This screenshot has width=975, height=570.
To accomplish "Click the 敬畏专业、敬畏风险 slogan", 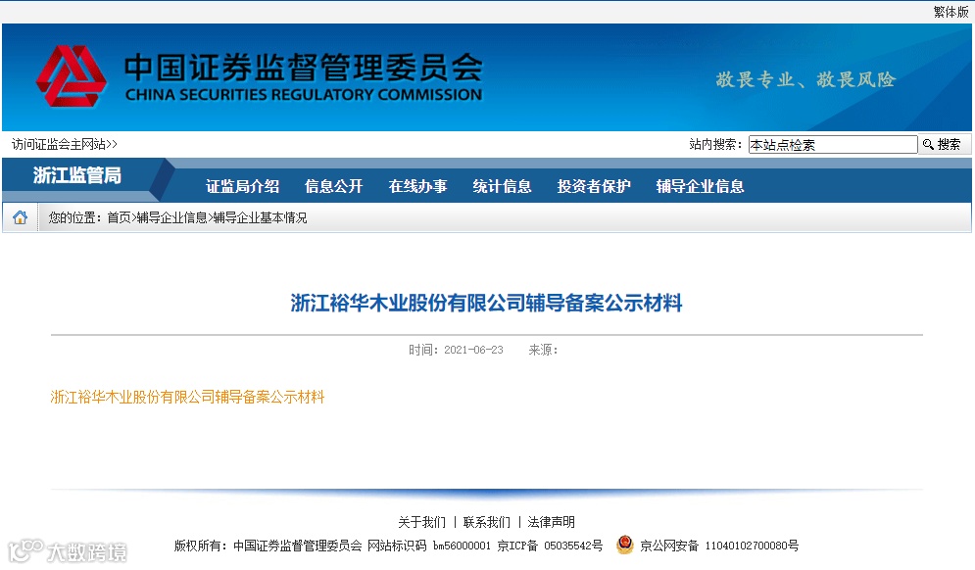I will click(x=805, y=79).
